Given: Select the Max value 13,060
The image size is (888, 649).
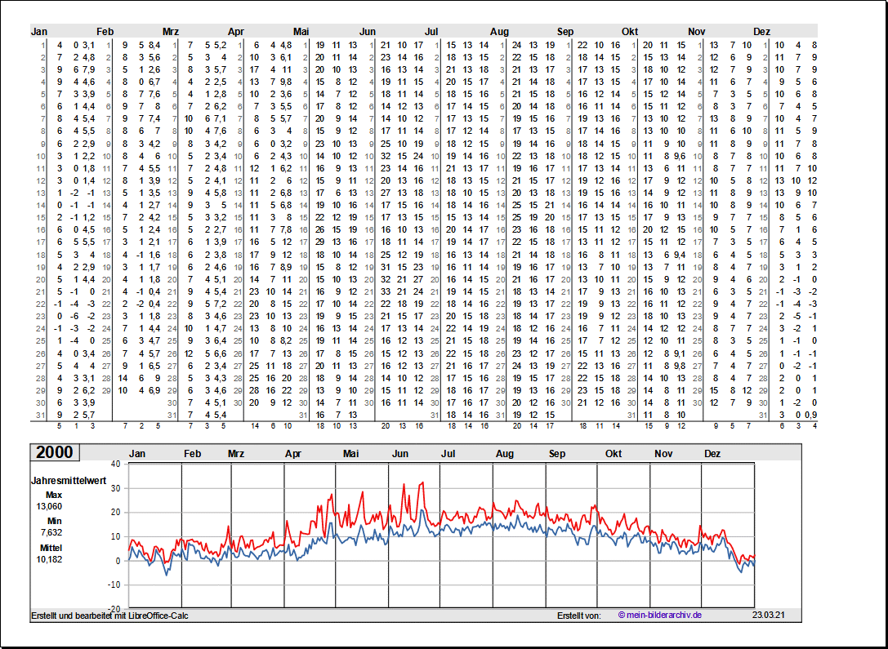Looking at the screenshot, I should pyautogui.click(x=51, y=506).
